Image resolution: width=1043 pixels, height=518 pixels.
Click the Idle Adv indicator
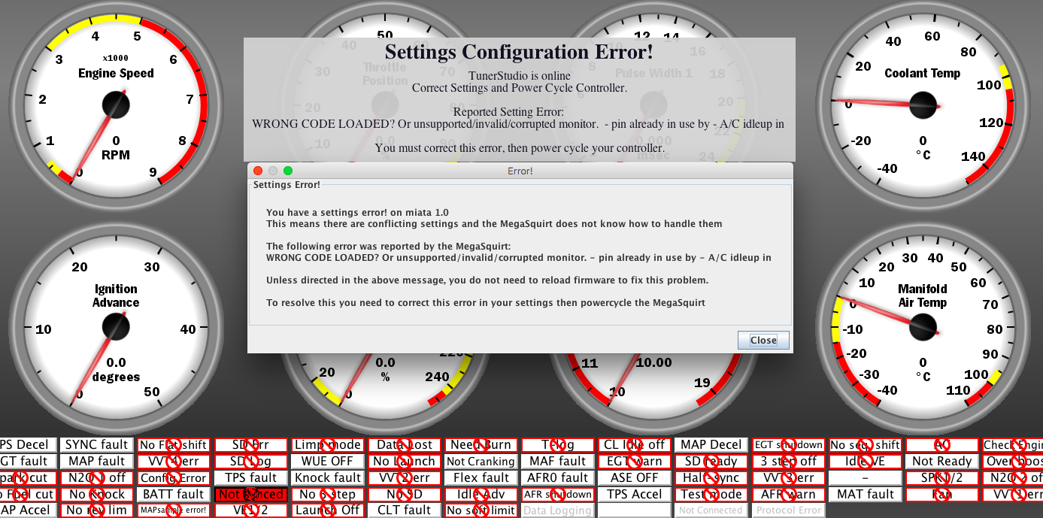point(481,494)
